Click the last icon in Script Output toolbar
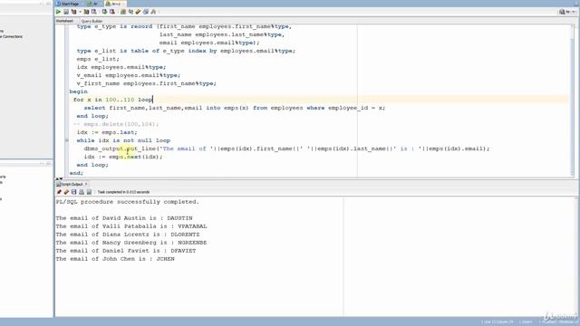The image size is (580, 326). pos(89,192)
